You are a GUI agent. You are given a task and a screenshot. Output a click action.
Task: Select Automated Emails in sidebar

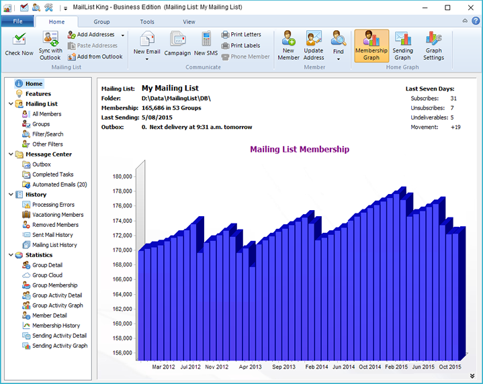(x=59, y=185)
